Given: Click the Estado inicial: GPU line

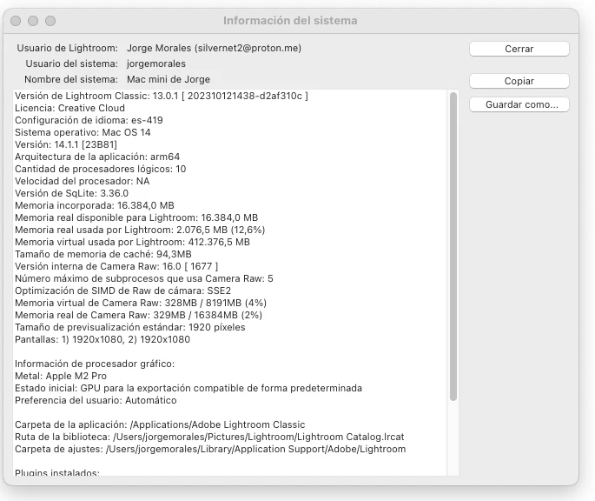Looking at the screenshot, I should point(188,388).
